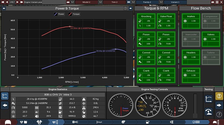This screenshot has width=224, height=125.
Task: Select the Piston tile showing 7100 RPM
Action: point(166,39)
